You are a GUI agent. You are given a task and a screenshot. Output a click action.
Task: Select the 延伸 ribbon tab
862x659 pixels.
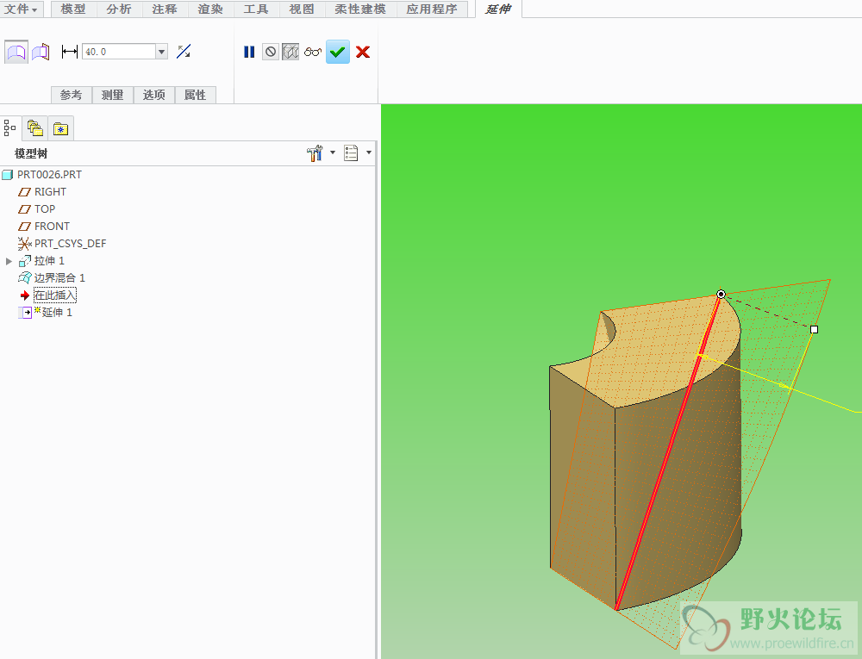(498, 9)
